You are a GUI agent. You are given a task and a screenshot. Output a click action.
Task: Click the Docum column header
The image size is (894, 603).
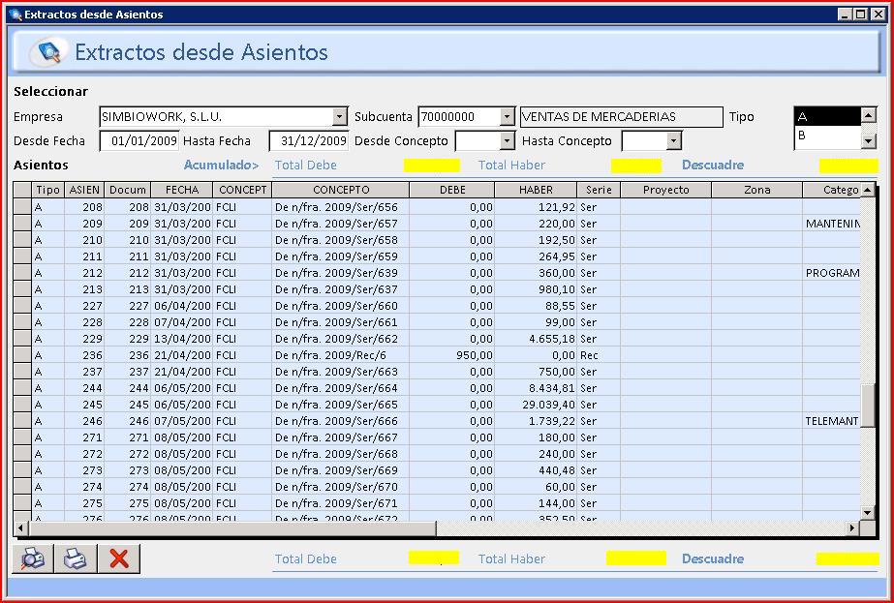[128, 190]
